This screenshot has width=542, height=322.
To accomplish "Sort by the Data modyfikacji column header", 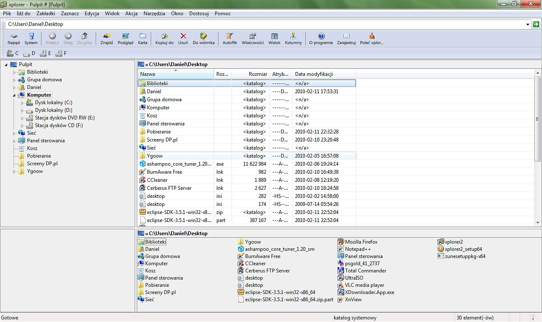I will [x=314, y=74].
